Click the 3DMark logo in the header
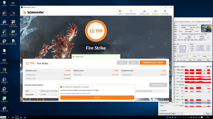Screen dimensions: 213x119 coord(33,12)
